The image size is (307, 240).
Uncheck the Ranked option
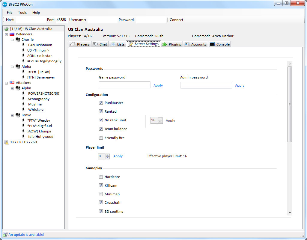click(101, 111)
